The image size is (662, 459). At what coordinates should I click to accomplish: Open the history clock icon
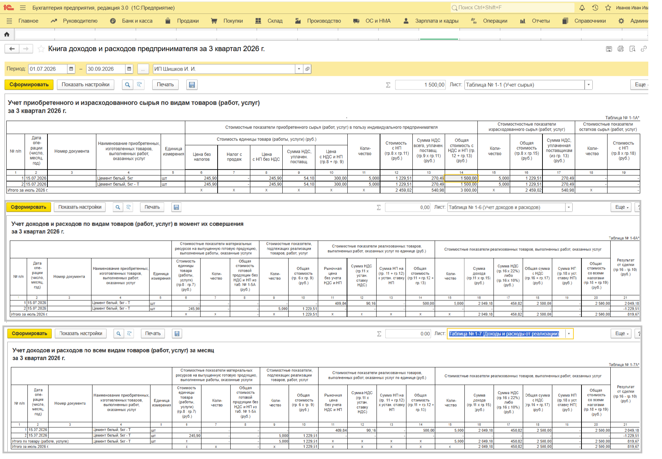click(x=595, y=7)
